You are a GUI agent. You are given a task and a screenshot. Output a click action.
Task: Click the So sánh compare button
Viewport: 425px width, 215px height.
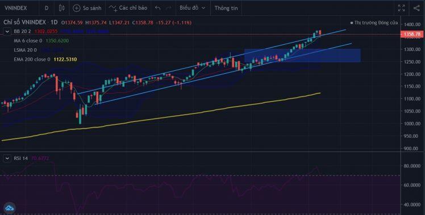click(x=87, y=8)
